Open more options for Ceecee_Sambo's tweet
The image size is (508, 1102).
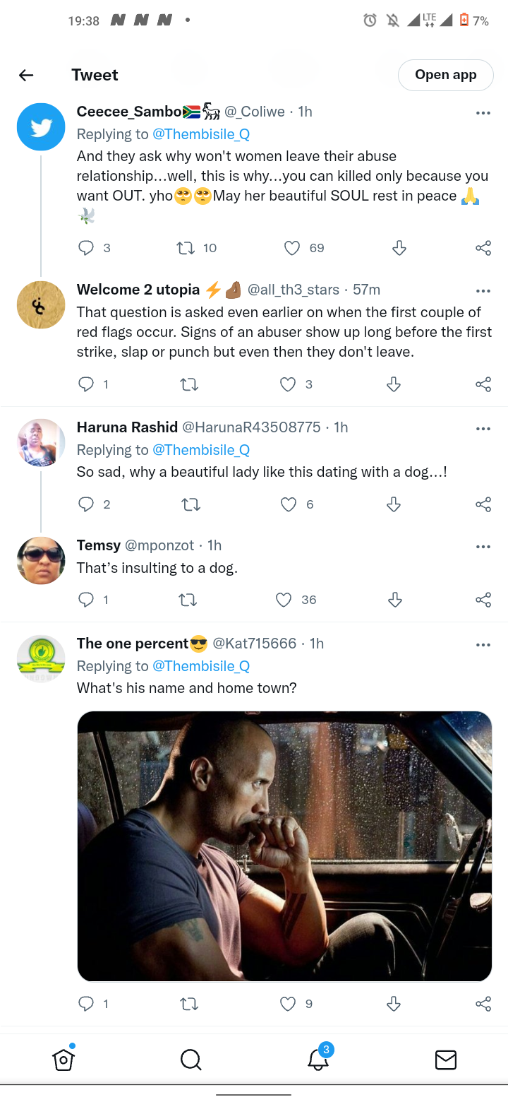pos(483,113)
